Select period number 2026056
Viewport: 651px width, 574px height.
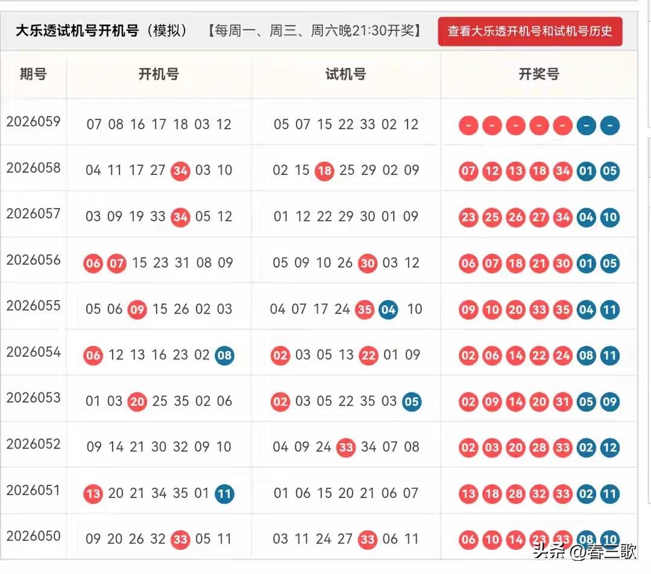33,260
